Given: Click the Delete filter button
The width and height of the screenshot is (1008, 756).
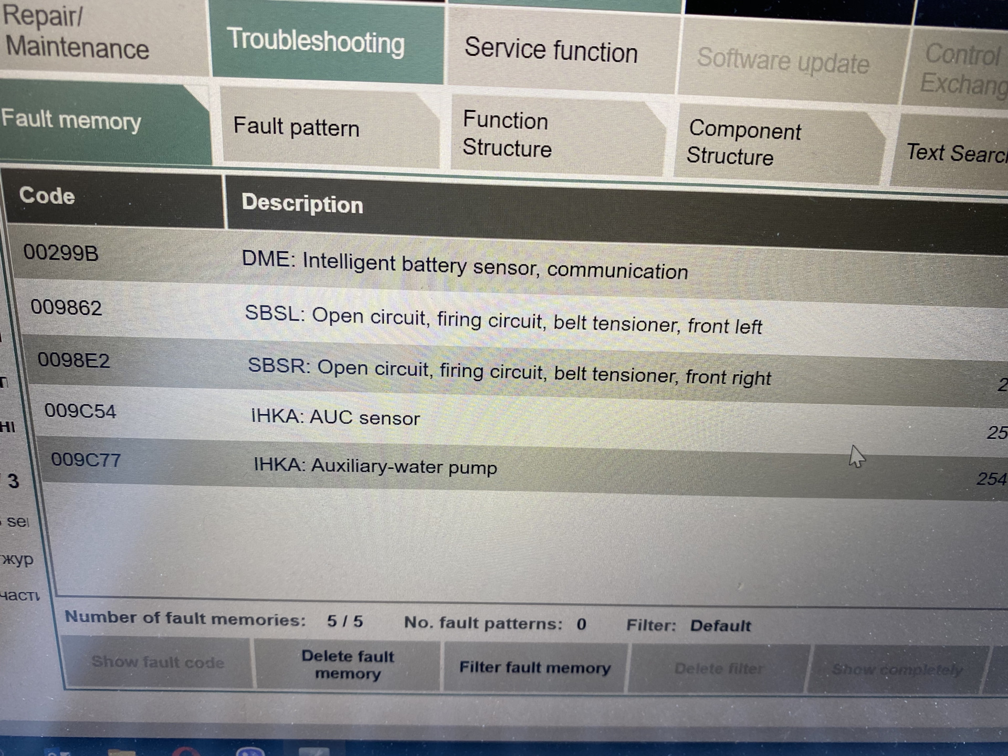Looking at the screenshot, I should [718, 669].
